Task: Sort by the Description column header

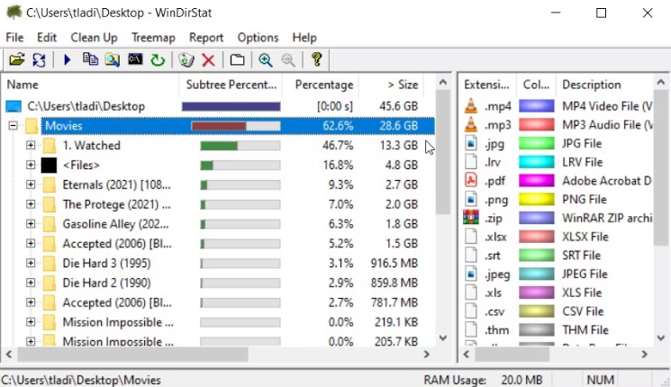Action: pos(605,85)
